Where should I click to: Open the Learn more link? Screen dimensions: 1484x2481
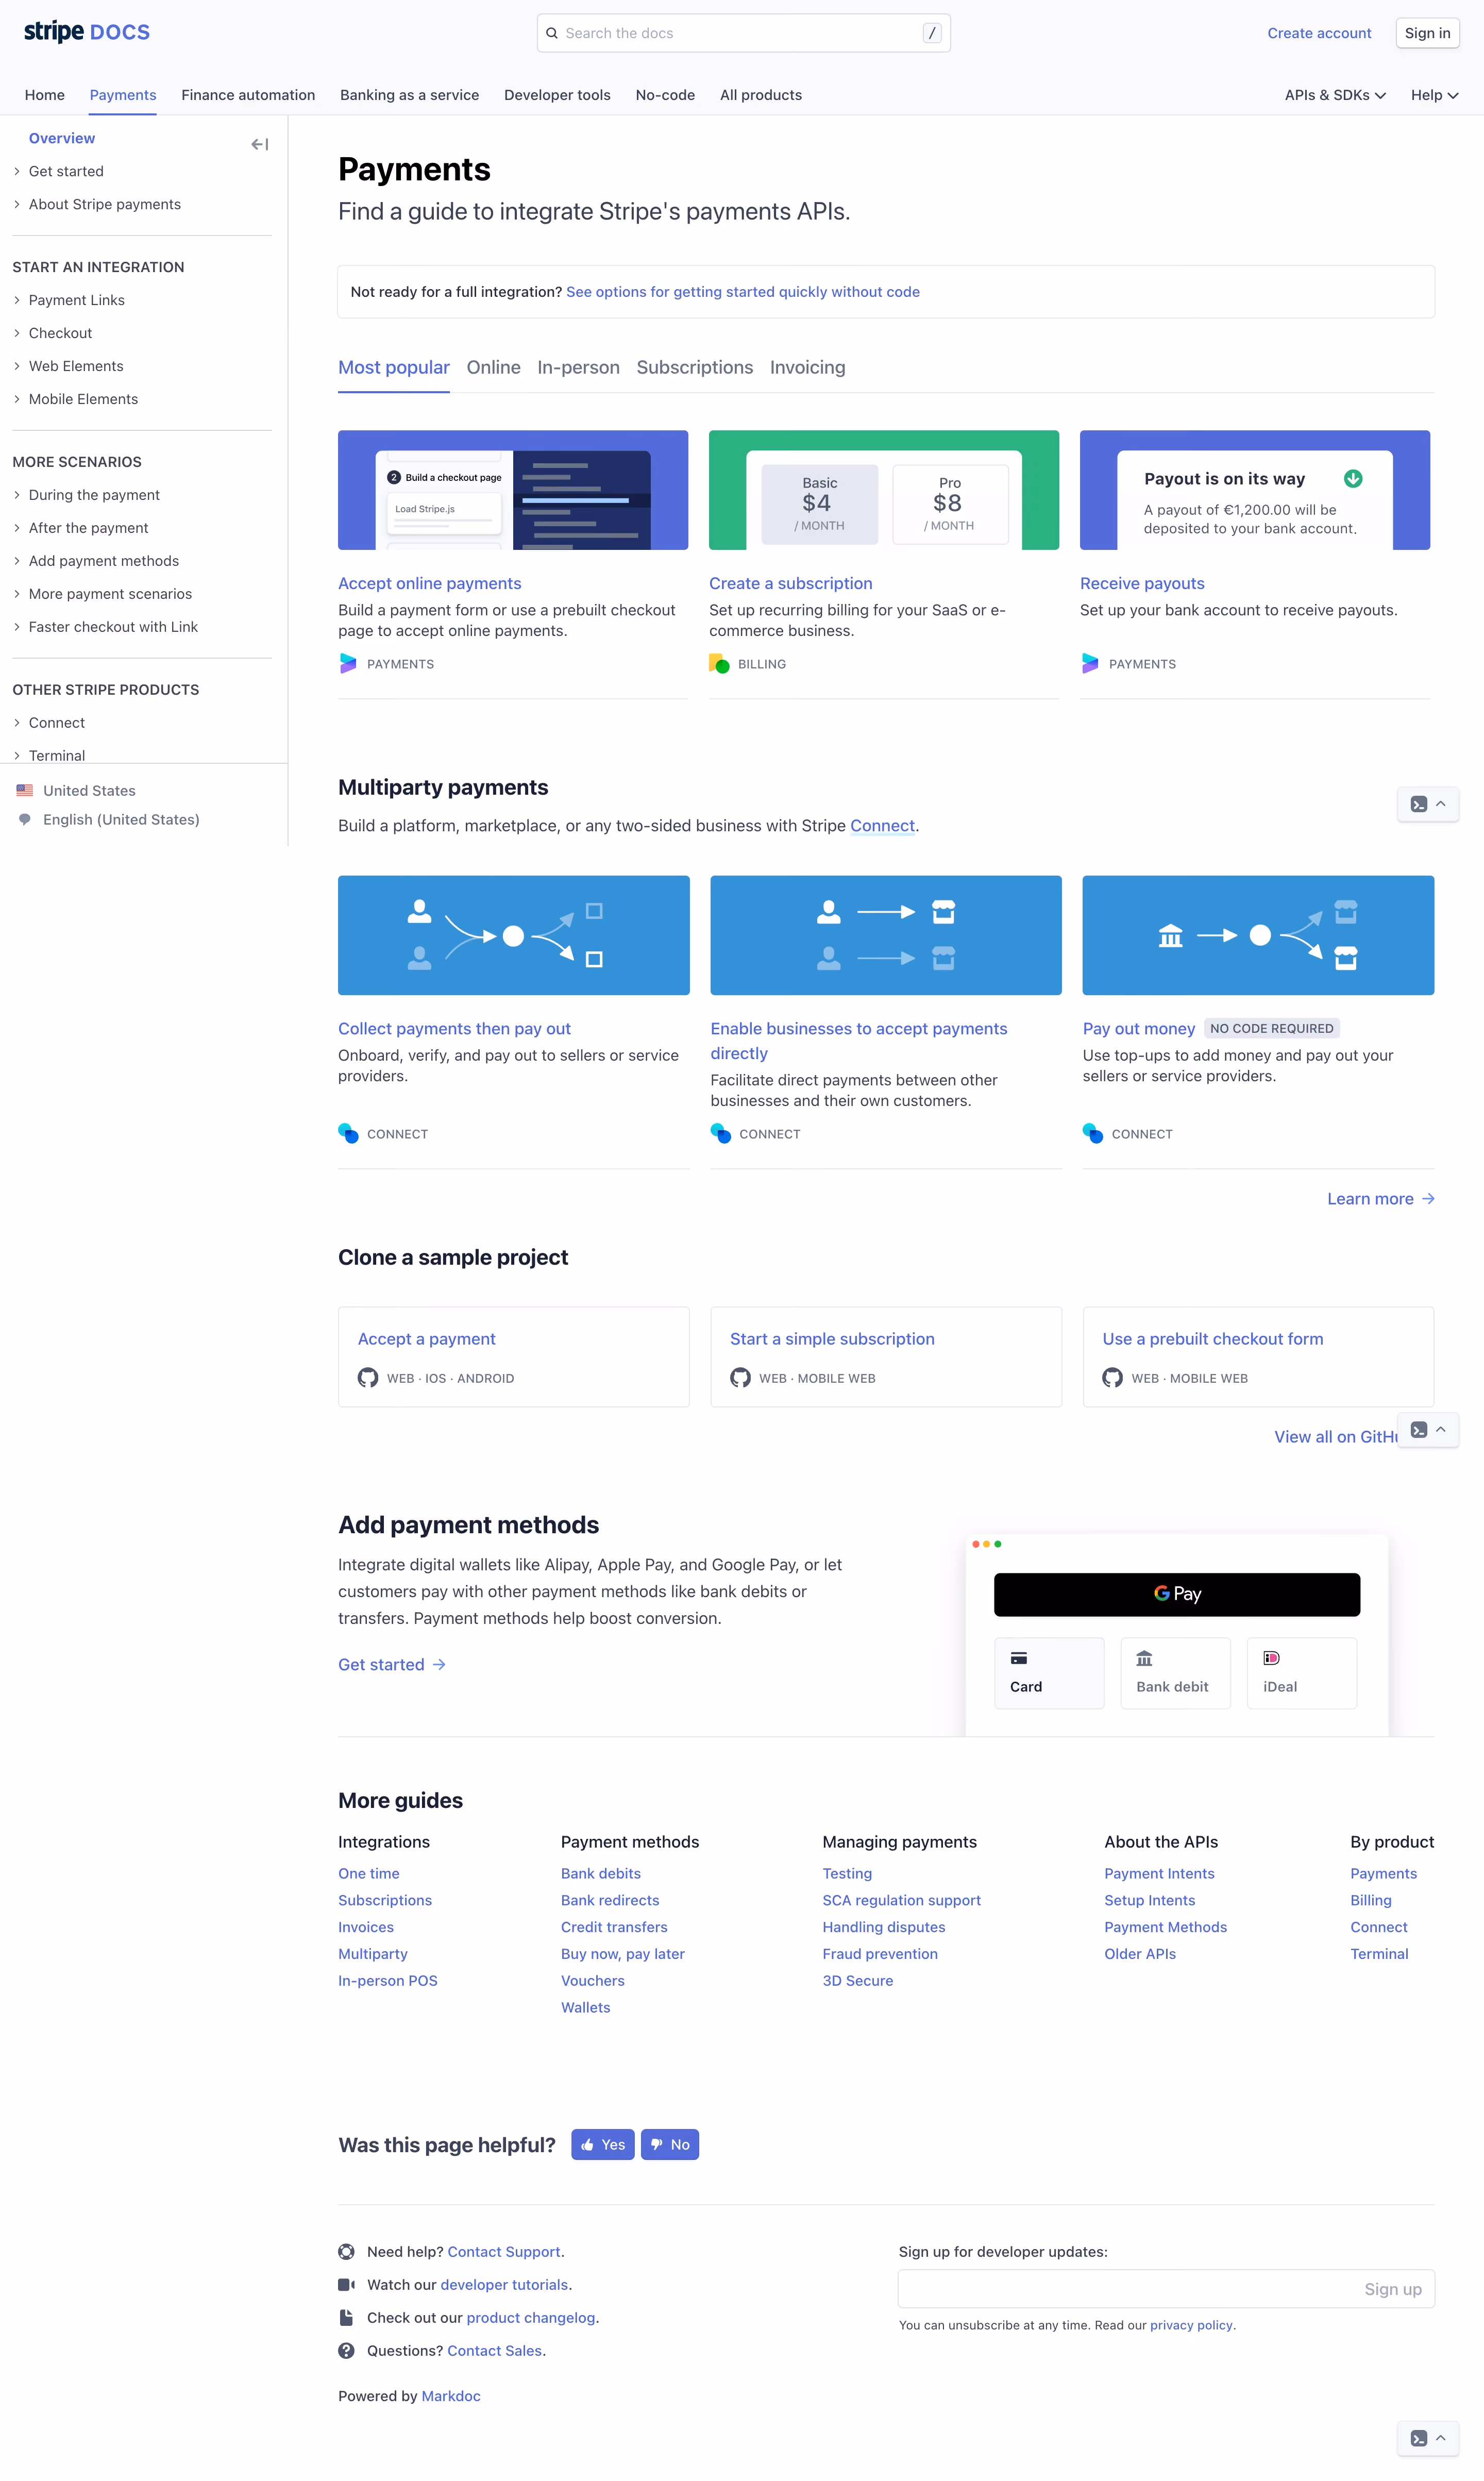pyautogui.click(x=1381, y=1199)
